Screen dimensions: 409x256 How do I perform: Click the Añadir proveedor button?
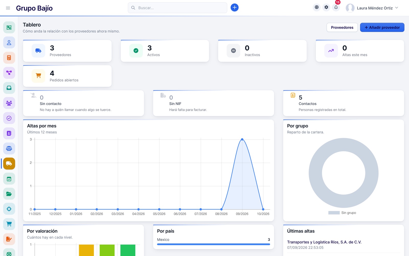pyautogui.click(x=382, y=27)
